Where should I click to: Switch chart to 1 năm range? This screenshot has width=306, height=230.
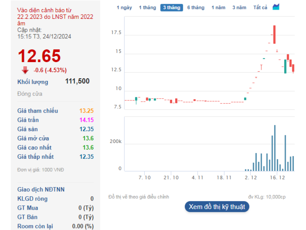point(218,8)
